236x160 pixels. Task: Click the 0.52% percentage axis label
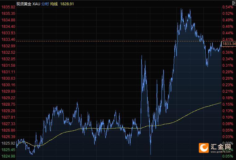click(x=228, y=14)
